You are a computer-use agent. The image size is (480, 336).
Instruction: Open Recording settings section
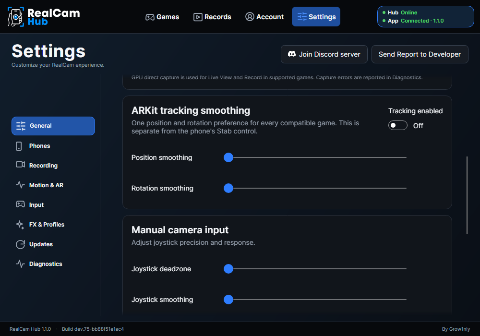(x=53, y=166)
